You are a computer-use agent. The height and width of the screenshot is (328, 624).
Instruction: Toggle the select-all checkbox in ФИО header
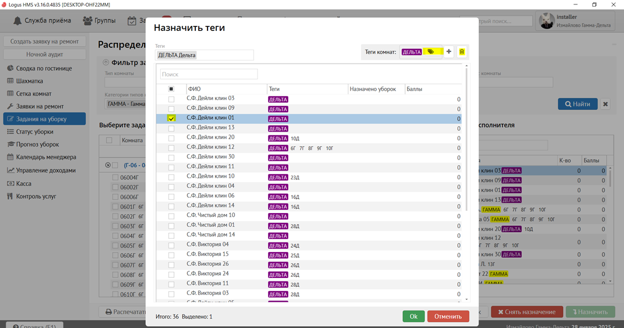click(x=171, y=89)
